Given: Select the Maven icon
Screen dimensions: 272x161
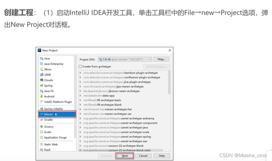Looking at the screenshot, I should click(42, 114).
